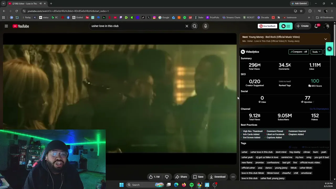Viewport: 336px width, 189px height.
Task: Open the account avatar menu
Action: 327,26
